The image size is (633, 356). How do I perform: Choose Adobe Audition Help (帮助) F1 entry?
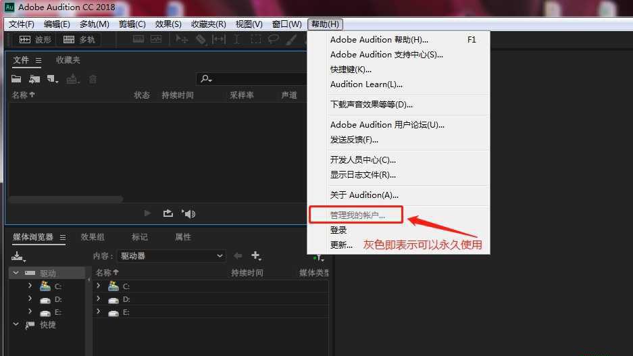click(x=399, y=40)
